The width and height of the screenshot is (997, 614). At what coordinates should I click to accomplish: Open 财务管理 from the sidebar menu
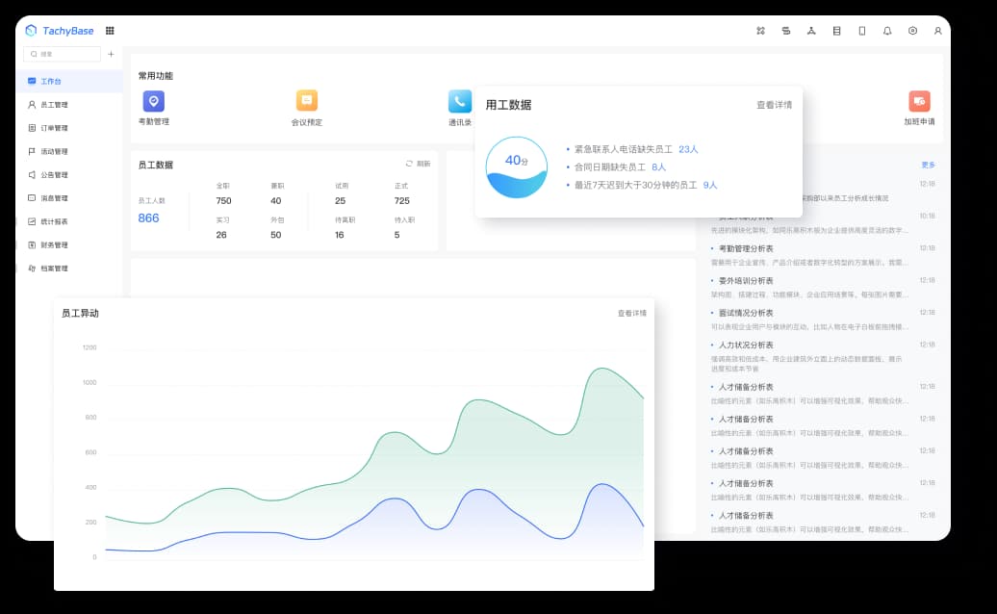tap(54, 245)
